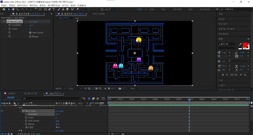Open the workspace overflow double-arrow menu
253x135 pixels.
point(217,9)
